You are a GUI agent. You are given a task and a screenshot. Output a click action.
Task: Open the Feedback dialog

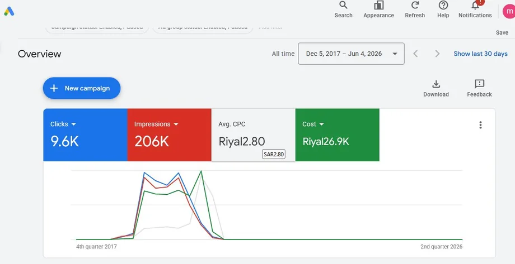pyautogui.click(x=479, y=88)
